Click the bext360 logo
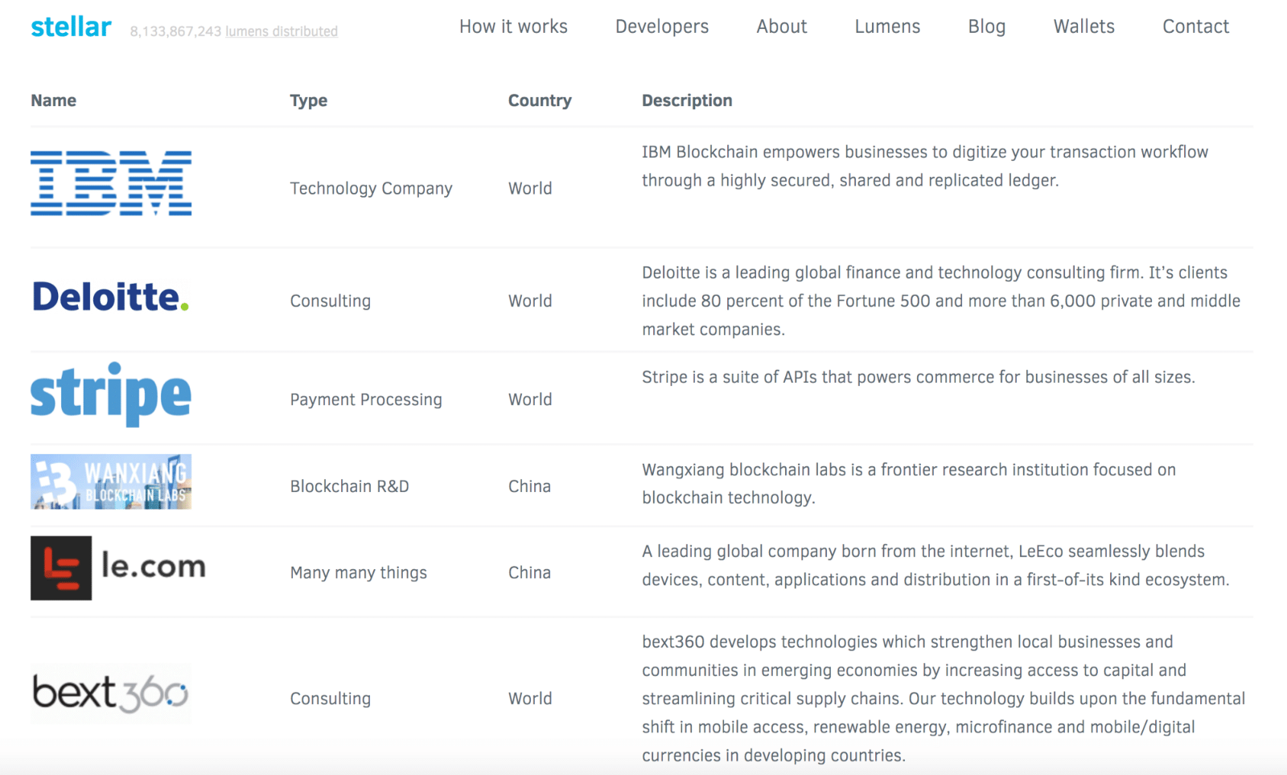 [x=110, y=693]
